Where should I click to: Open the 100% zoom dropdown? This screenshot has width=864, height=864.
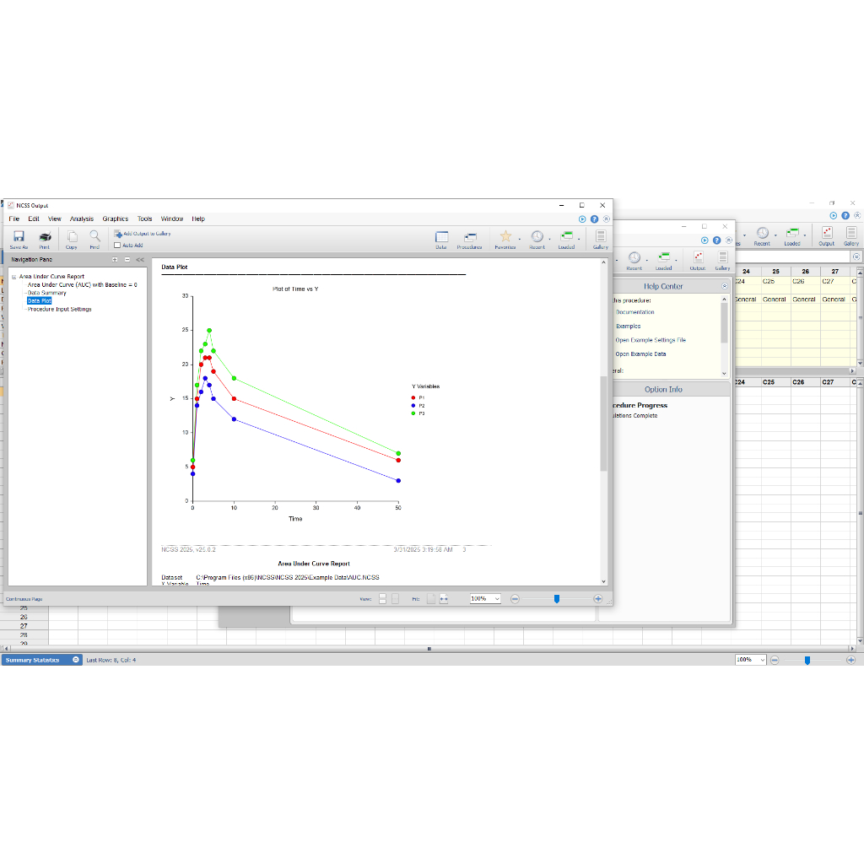(x=495, y=598)
